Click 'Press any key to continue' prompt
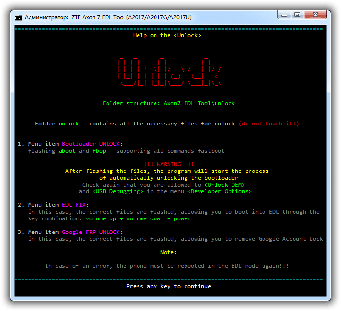 point(169,286)
